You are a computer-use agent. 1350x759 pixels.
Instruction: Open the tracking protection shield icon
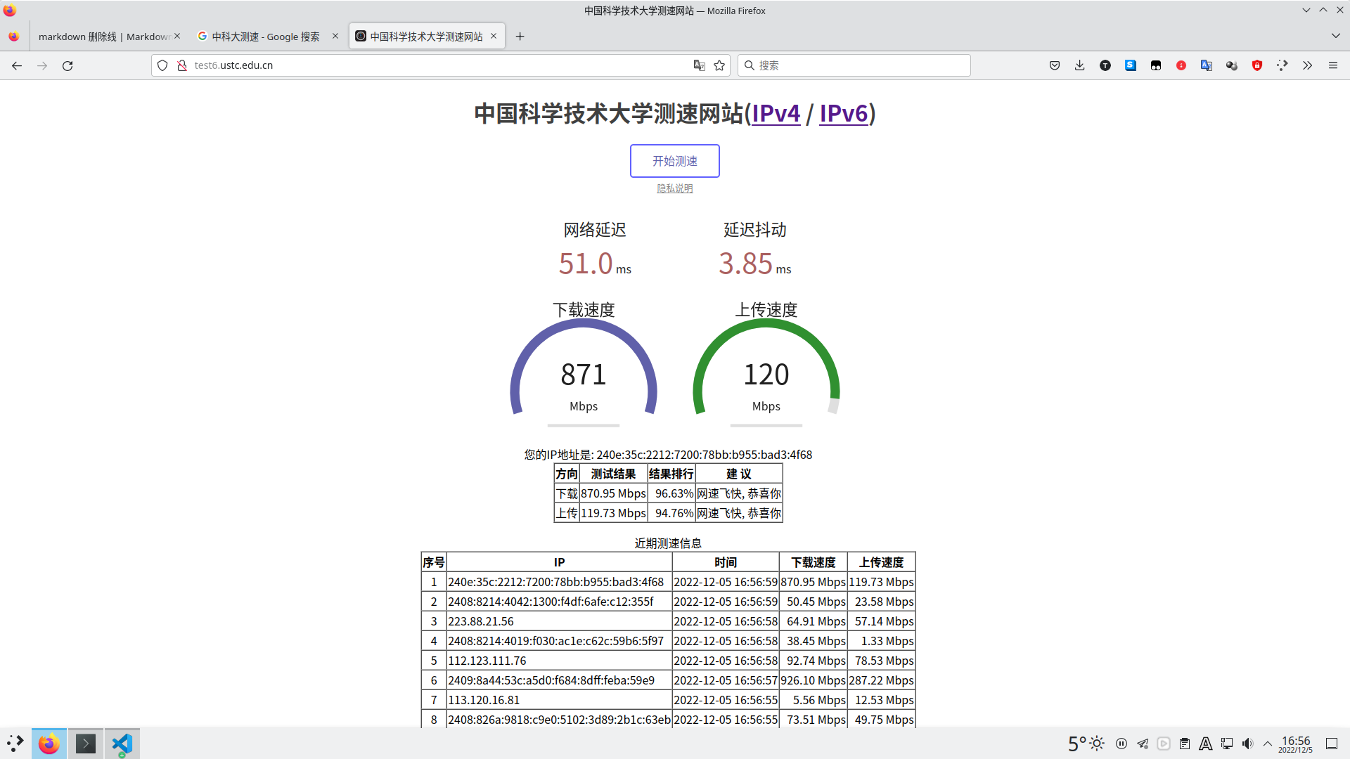click(x=162, y=65)
